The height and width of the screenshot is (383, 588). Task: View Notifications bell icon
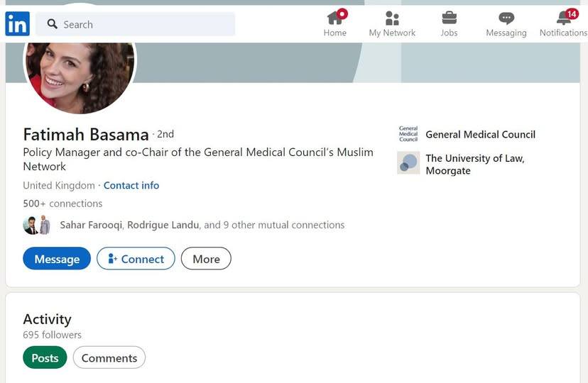(566, 17)
